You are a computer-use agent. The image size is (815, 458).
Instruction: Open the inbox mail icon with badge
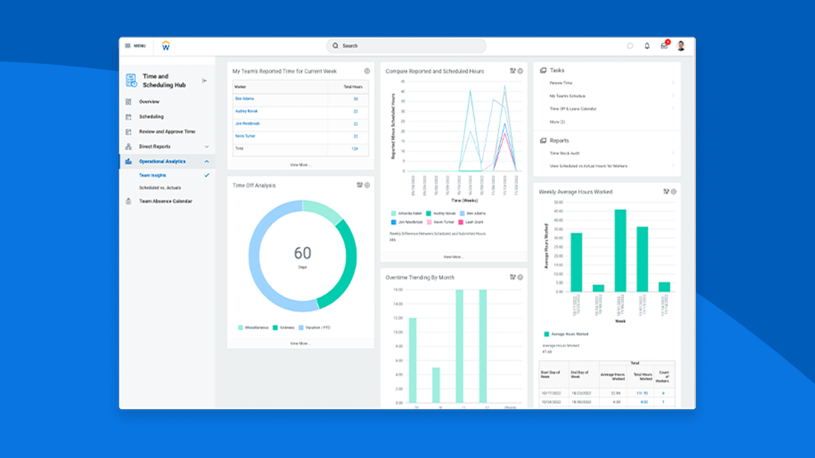click(x=664, y=46)
